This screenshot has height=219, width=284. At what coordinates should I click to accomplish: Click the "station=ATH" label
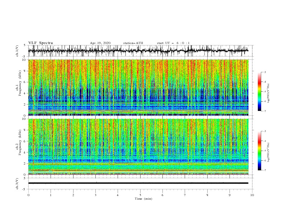click(133, 43)
